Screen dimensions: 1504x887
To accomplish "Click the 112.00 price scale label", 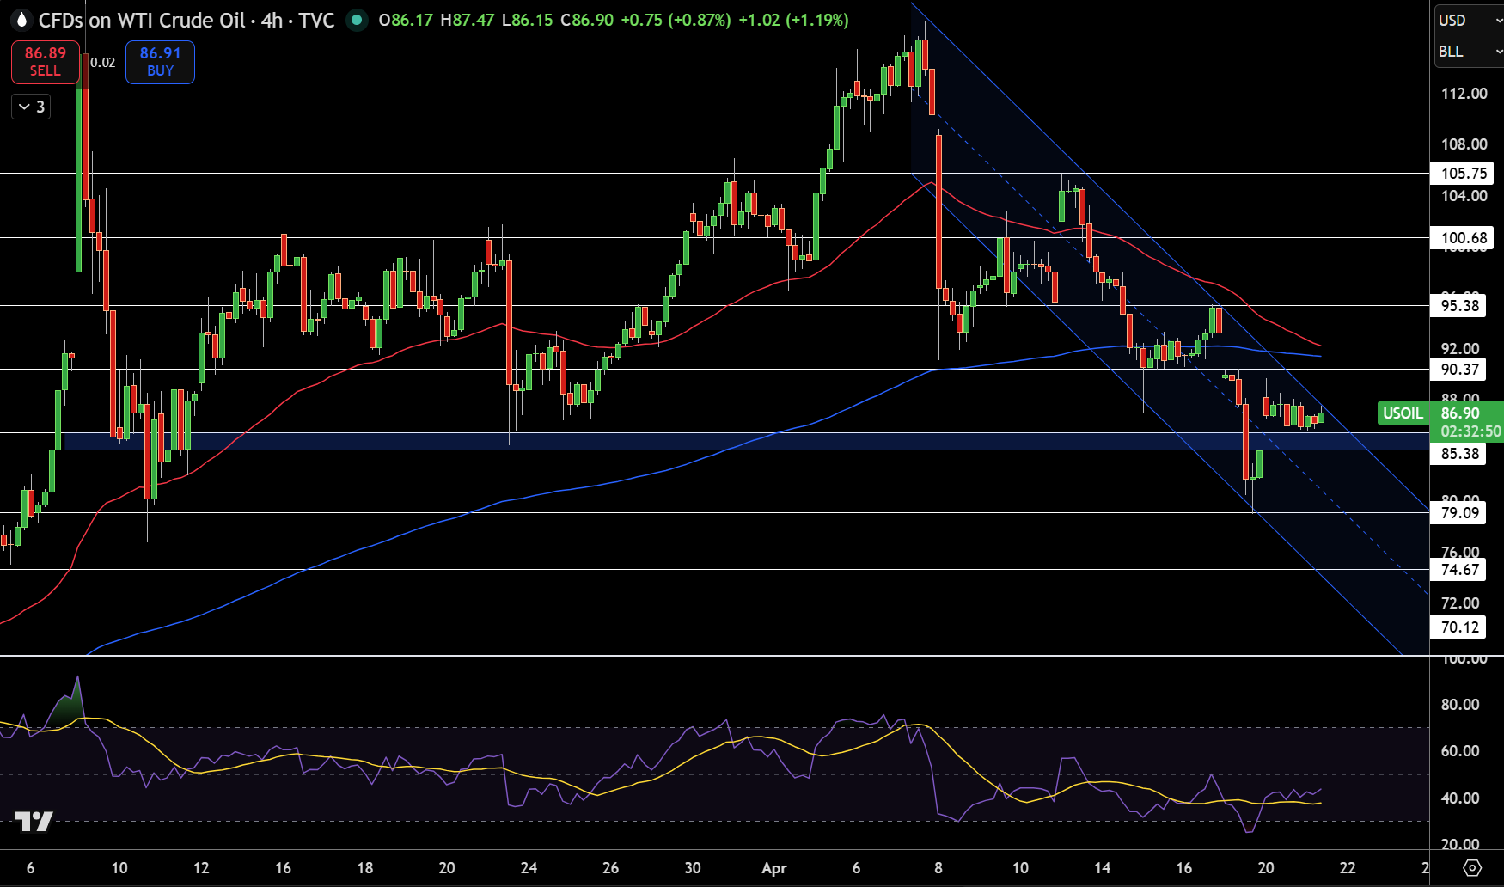I will [1464, 93].
